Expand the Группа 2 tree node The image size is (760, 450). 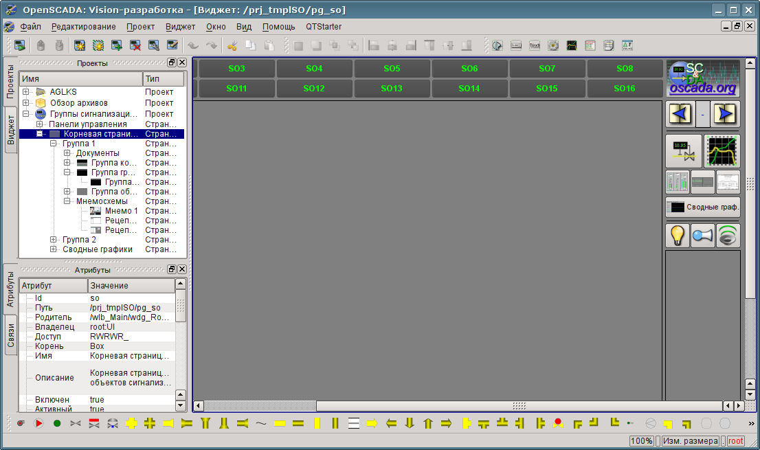(x=54, y=240)
